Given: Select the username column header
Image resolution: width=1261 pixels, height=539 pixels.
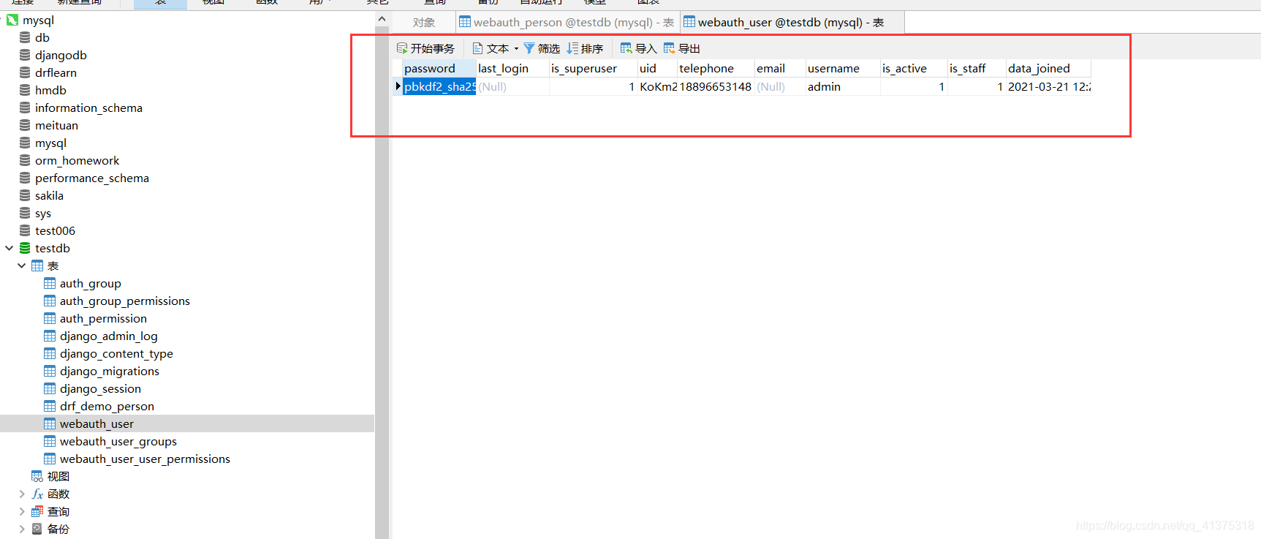Looking at the screenshot, I should [x=843, y=68].
